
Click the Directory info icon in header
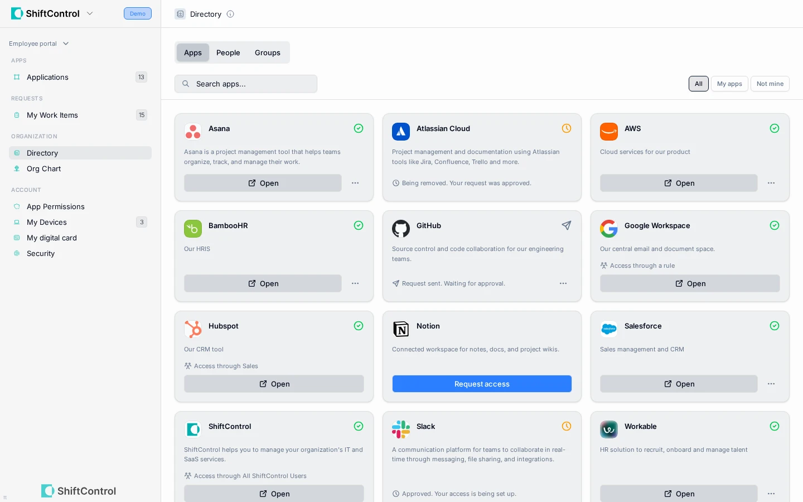[x=230, y=14]
